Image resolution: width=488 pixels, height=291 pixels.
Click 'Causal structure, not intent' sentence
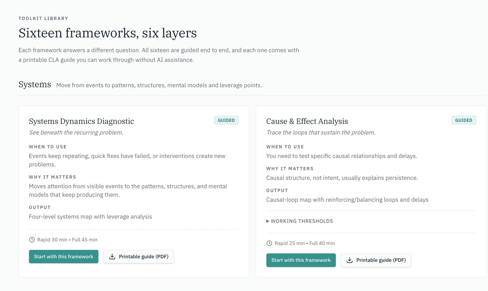click(342, 178)
